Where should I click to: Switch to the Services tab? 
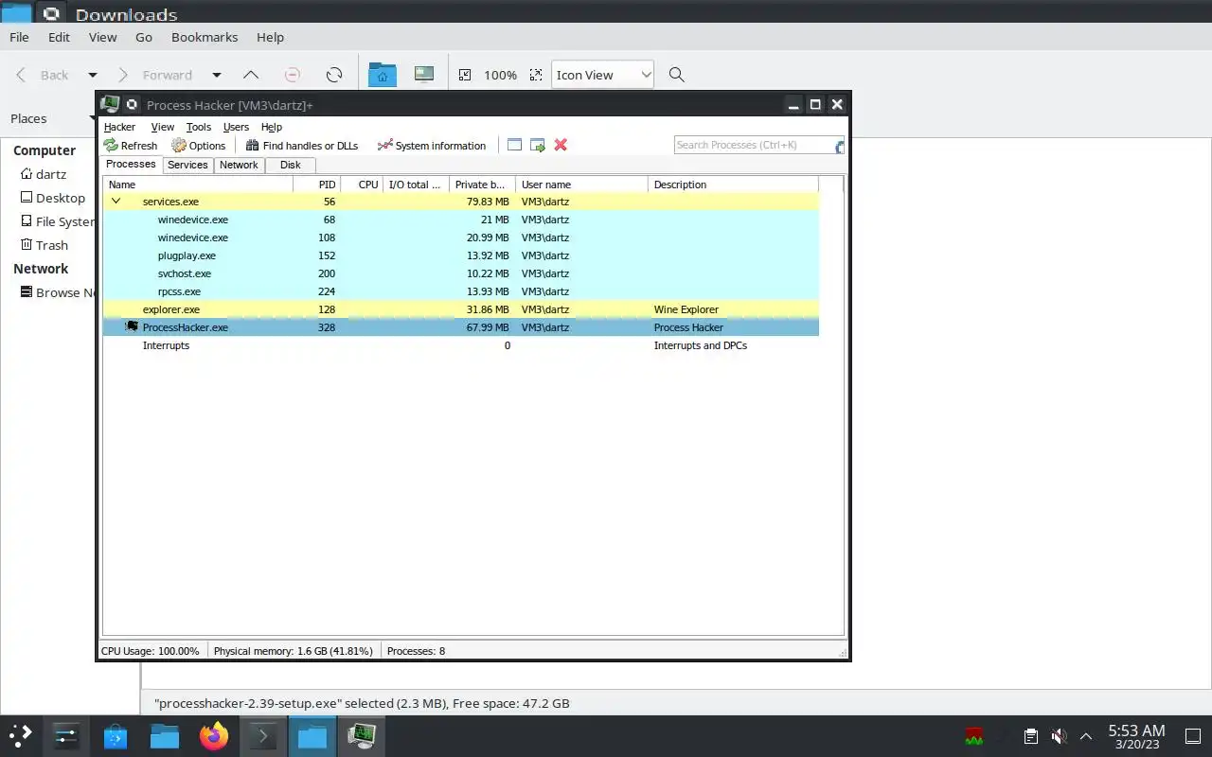coord(187,165)
